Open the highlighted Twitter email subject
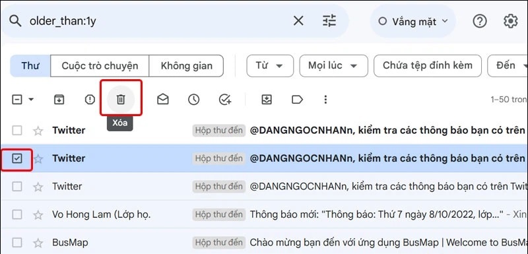The height and width of the screenshot is (254, 528). (387, 158)
